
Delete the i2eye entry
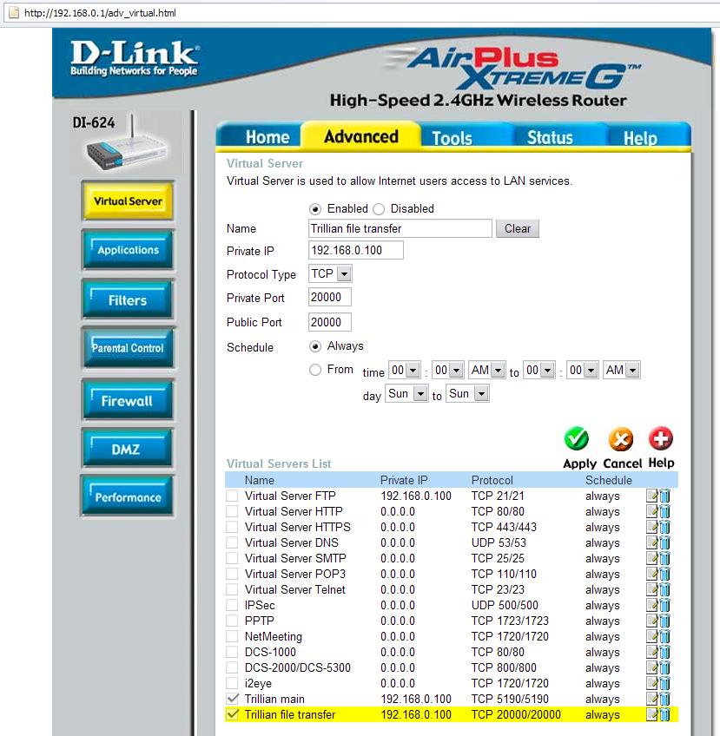(x=664, y=683)
